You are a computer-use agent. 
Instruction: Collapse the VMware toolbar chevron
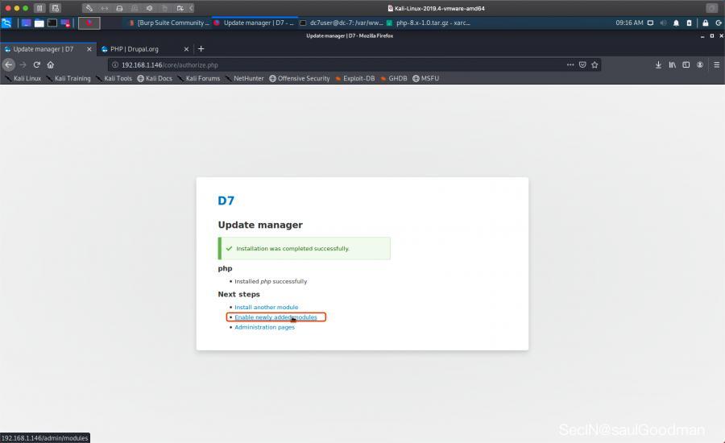click(191, 8)
